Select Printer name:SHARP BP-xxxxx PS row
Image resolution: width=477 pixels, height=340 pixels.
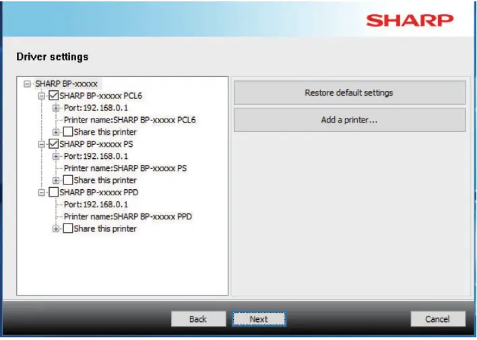pos(125,168)
